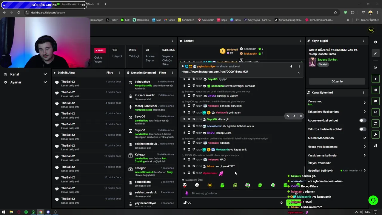Open Etkinlik Akışı three-dot menu
The height and width of the screenshot is (215, 382).
coord(120,73)
